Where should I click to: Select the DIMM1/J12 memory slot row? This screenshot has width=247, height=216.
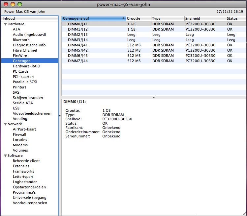click(x=154, y=29)
